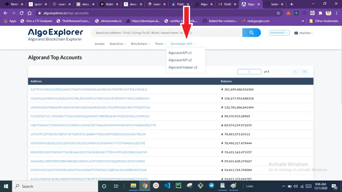Open the MAINNET network dropdown
Viewport: 342px width, 192px height.
coord(279,33)
